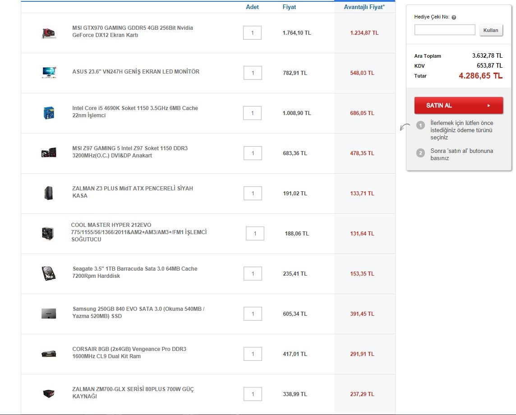Image resolution: width=516 pixels, height=415 pixels.
Task: Focus the Hediye Çeki No input field
Action: 445,30
